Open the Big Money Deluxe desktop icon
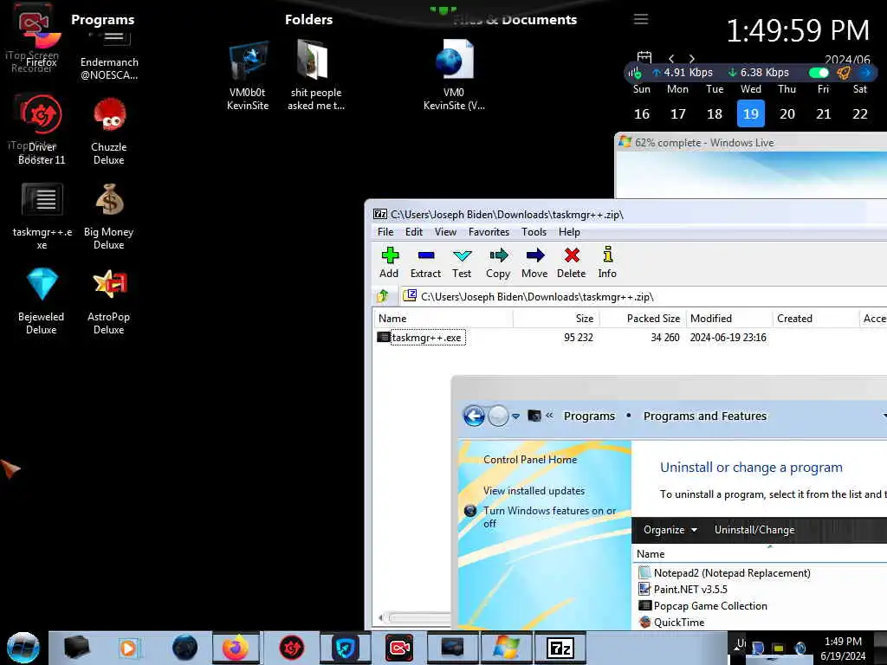 pos(108,216)
